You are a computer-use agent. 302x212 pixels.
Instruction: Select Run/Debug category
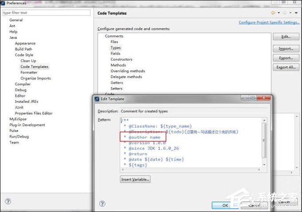pos(19,136)
